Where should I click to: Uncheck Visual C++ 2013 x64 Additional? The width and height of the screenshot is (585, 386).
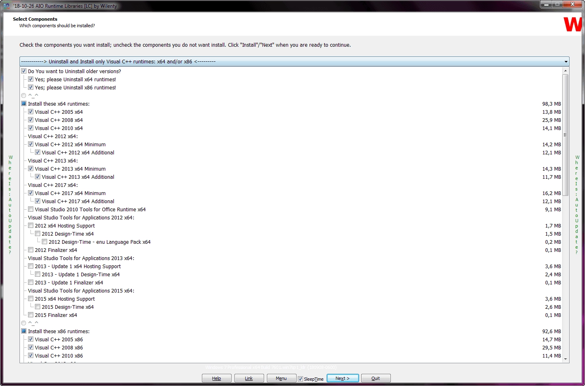click(37, 177)
